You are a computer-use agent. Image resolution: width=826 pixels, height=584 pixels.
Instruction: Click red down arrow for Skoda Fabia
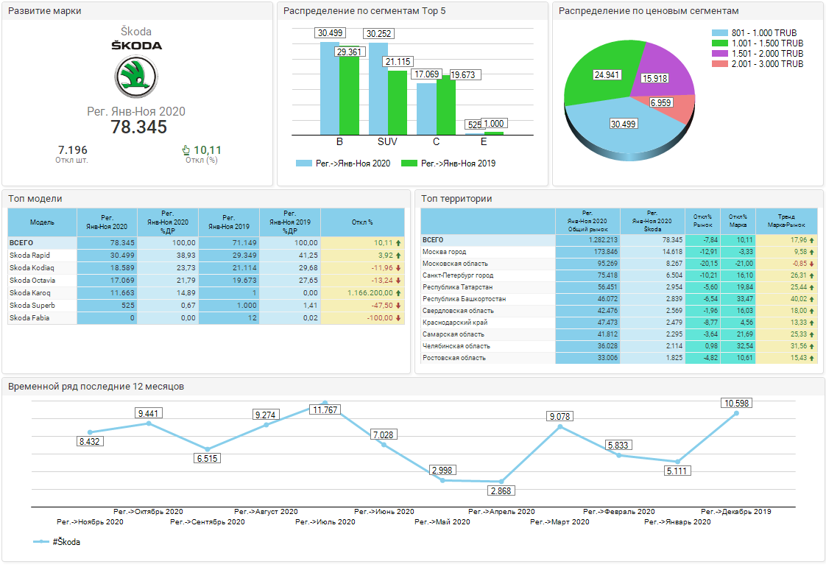click(398, 318)
